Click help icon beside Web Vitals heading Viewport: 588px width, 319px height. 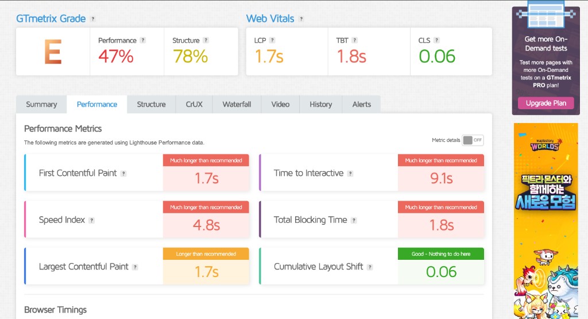[x=301, y=19]
